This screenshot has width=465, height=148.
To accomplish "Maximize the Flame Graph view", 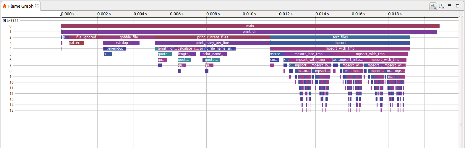I will [458, 6].
